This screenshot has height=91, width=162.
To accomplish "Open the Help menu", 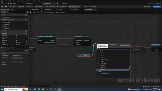I will click(x=39, y=1).
